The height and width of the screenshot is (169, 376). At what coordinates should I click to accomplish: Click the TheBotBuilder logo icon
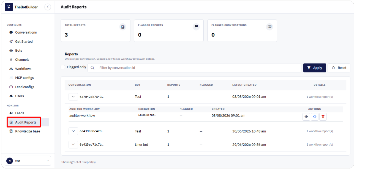tap(9, 7)
